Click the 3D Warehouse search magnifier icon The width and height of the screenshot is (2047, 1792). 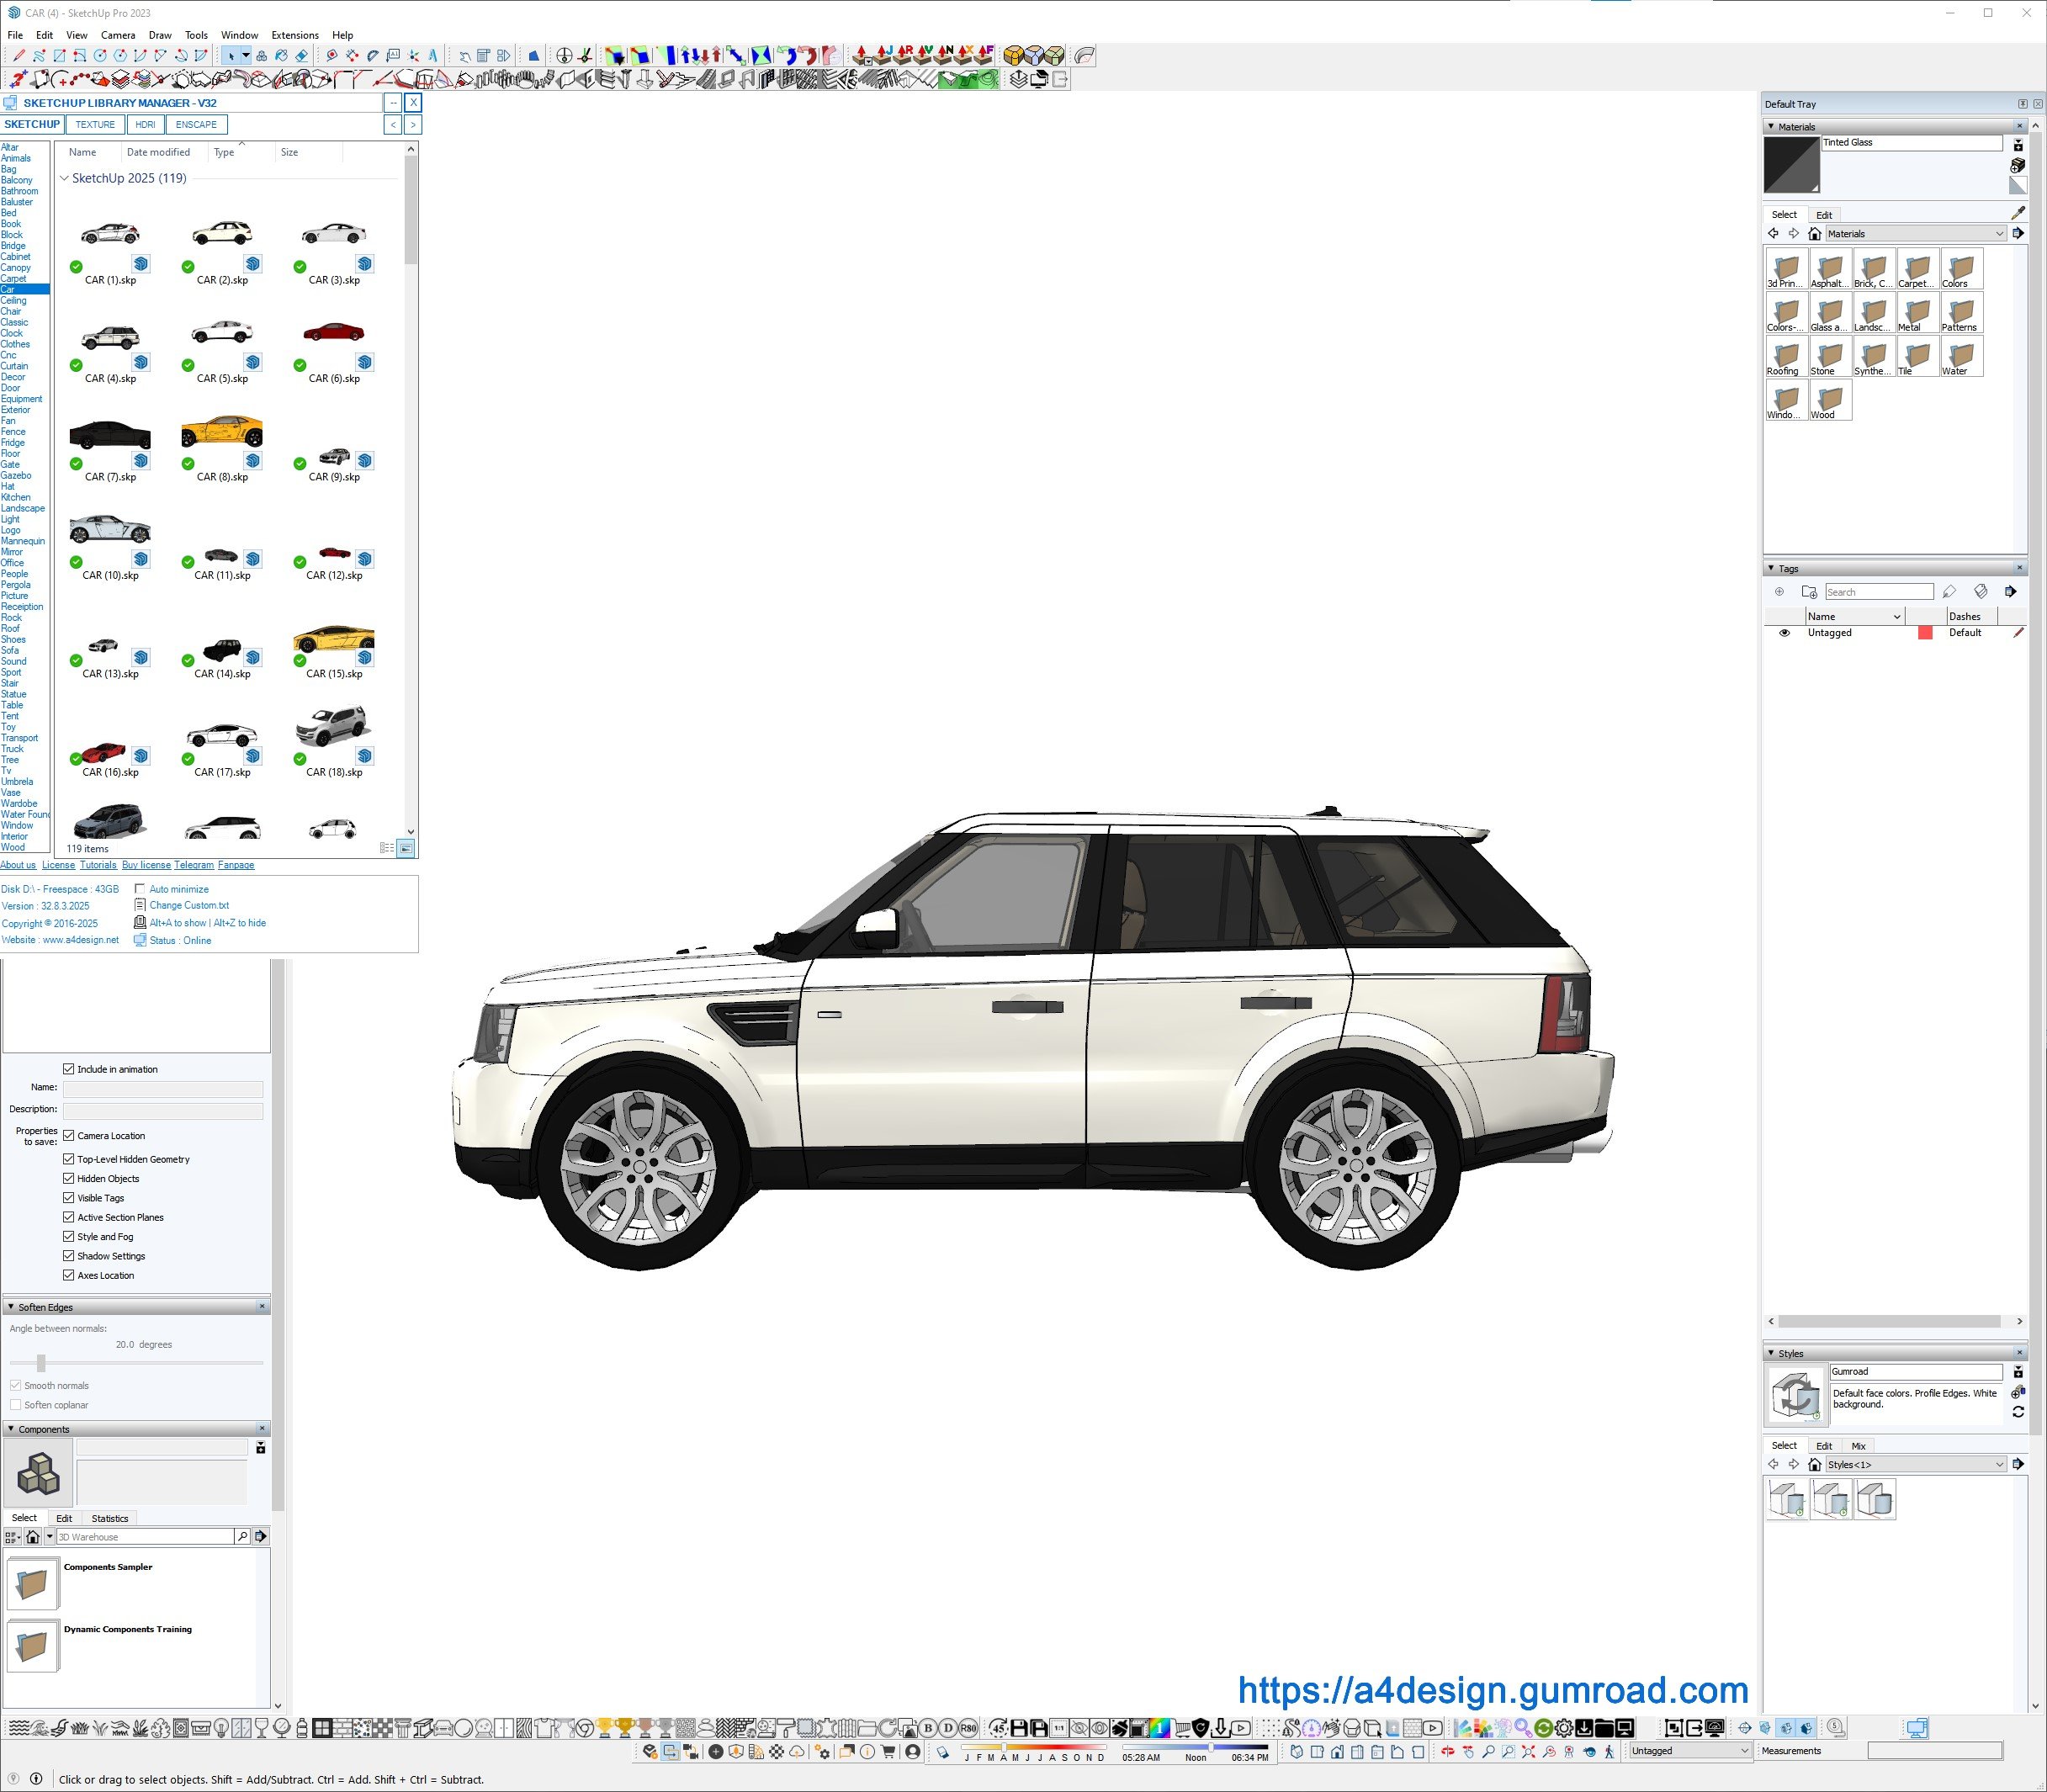point(242,1536)
